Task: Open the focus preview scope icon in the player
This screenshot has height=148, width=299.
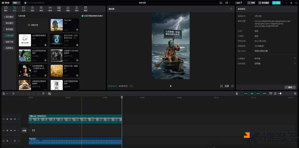Action: (221, 86)
